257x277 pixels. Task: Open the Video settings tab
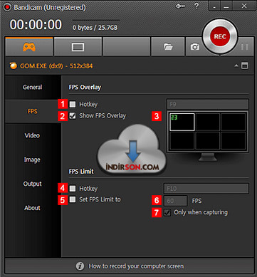coord(32,135)
